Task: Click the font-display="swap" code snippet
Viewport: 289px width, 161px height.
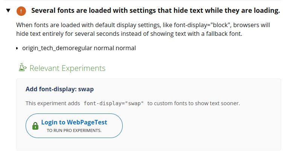Action: 114,103
